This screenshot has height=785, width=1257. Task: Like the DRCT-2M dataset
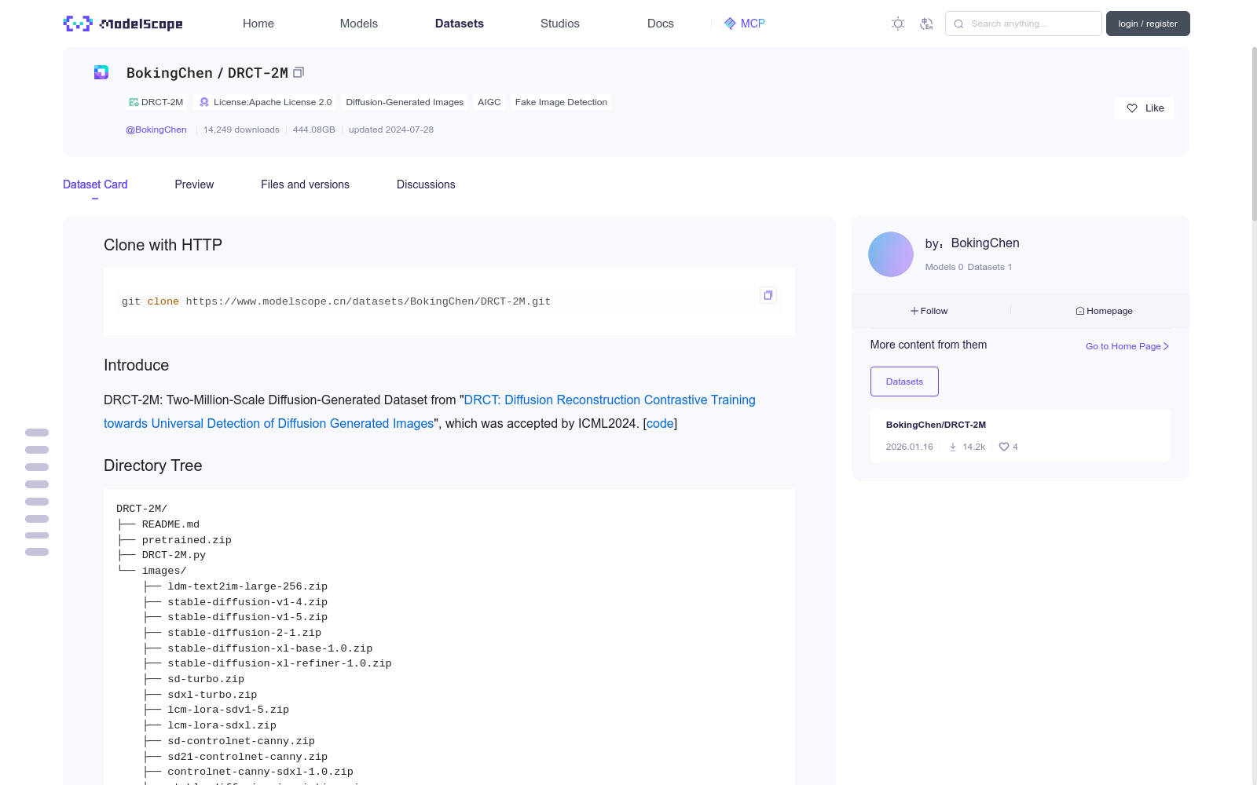point(1144,108)
